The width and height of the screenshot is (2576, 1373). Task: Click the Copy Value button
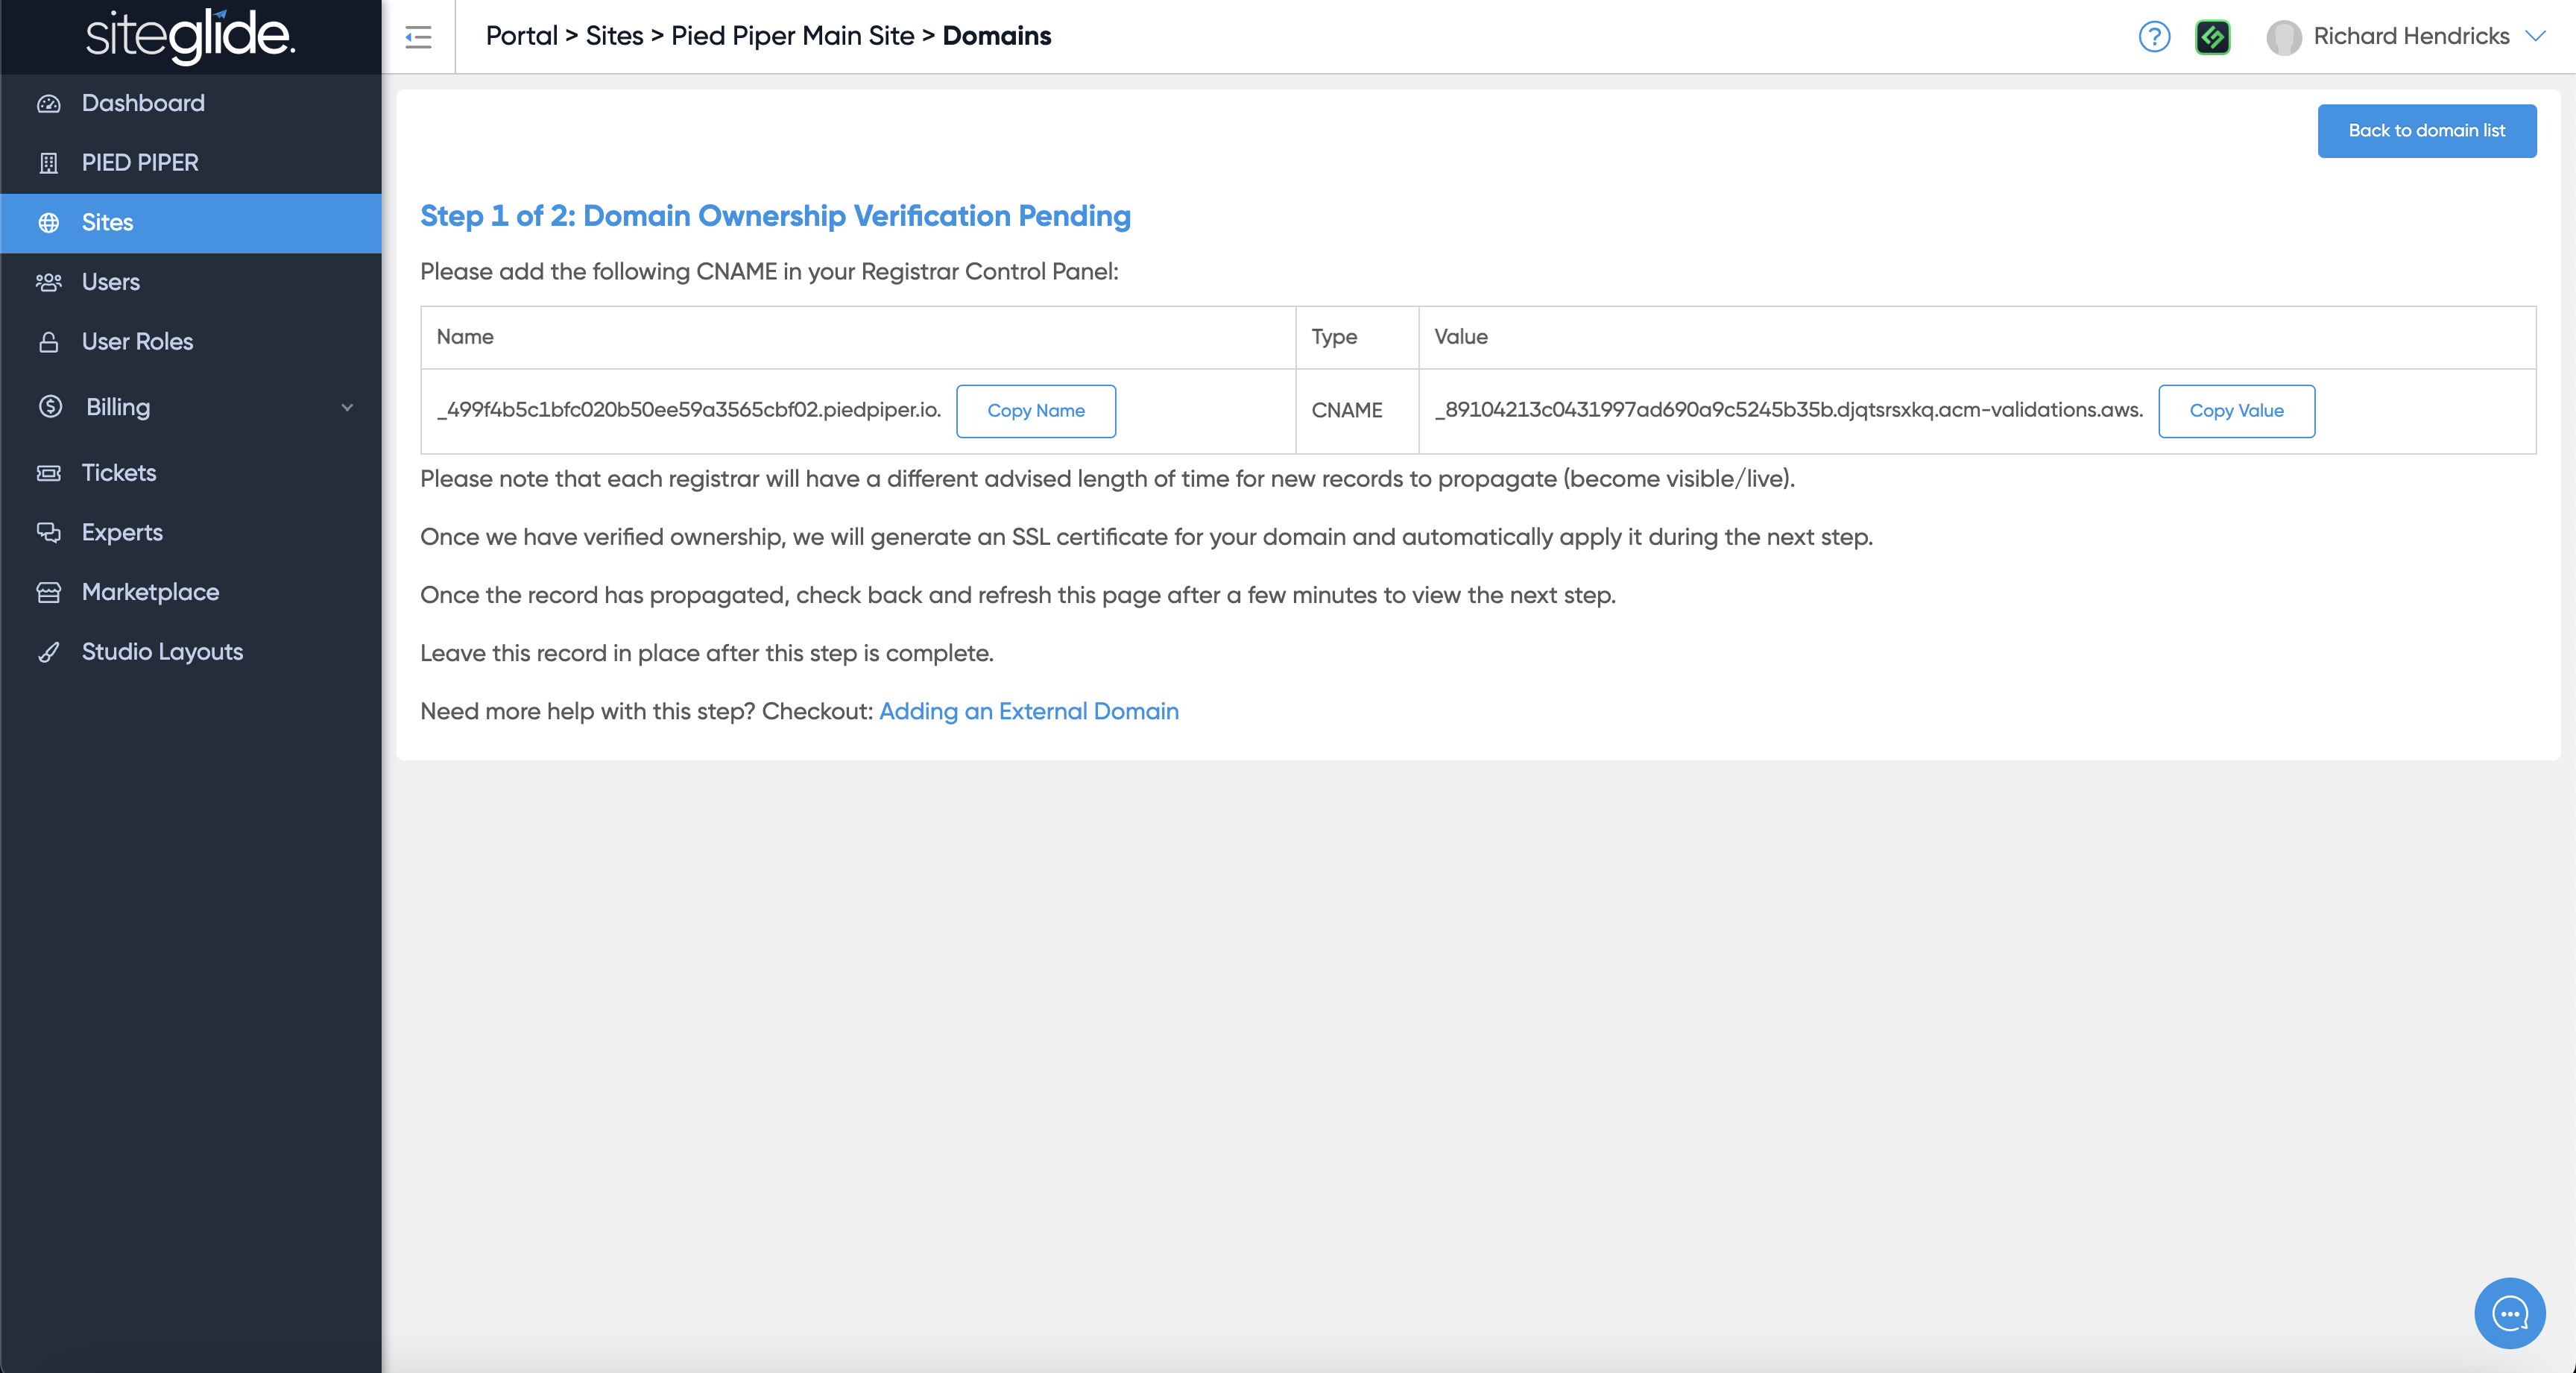click(2236, 411)
